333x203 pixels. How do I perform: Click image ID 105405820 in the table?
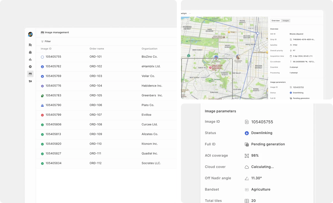(x=54, y=144)
